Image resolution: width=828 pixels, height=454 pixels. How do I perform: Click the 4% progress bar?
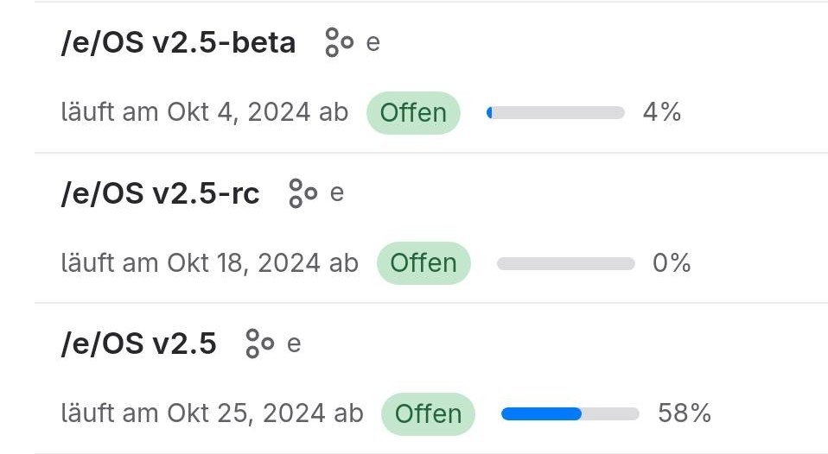point(556,113)
